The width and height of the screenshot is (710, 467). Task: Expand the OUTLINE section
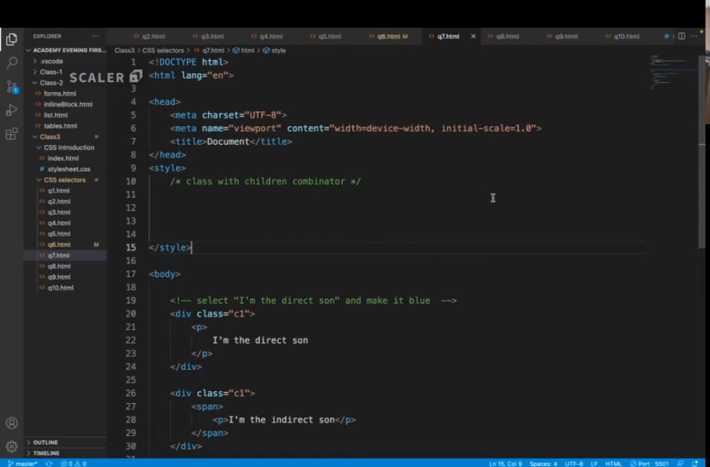45,442
